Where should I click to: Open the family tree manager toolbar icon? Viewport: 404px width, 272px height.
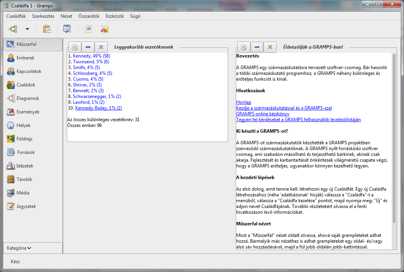[13, 29]
